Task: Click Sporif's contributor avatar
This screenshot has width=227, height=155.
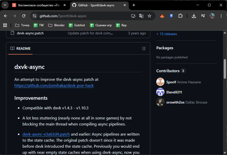Action: pos(160,82)
